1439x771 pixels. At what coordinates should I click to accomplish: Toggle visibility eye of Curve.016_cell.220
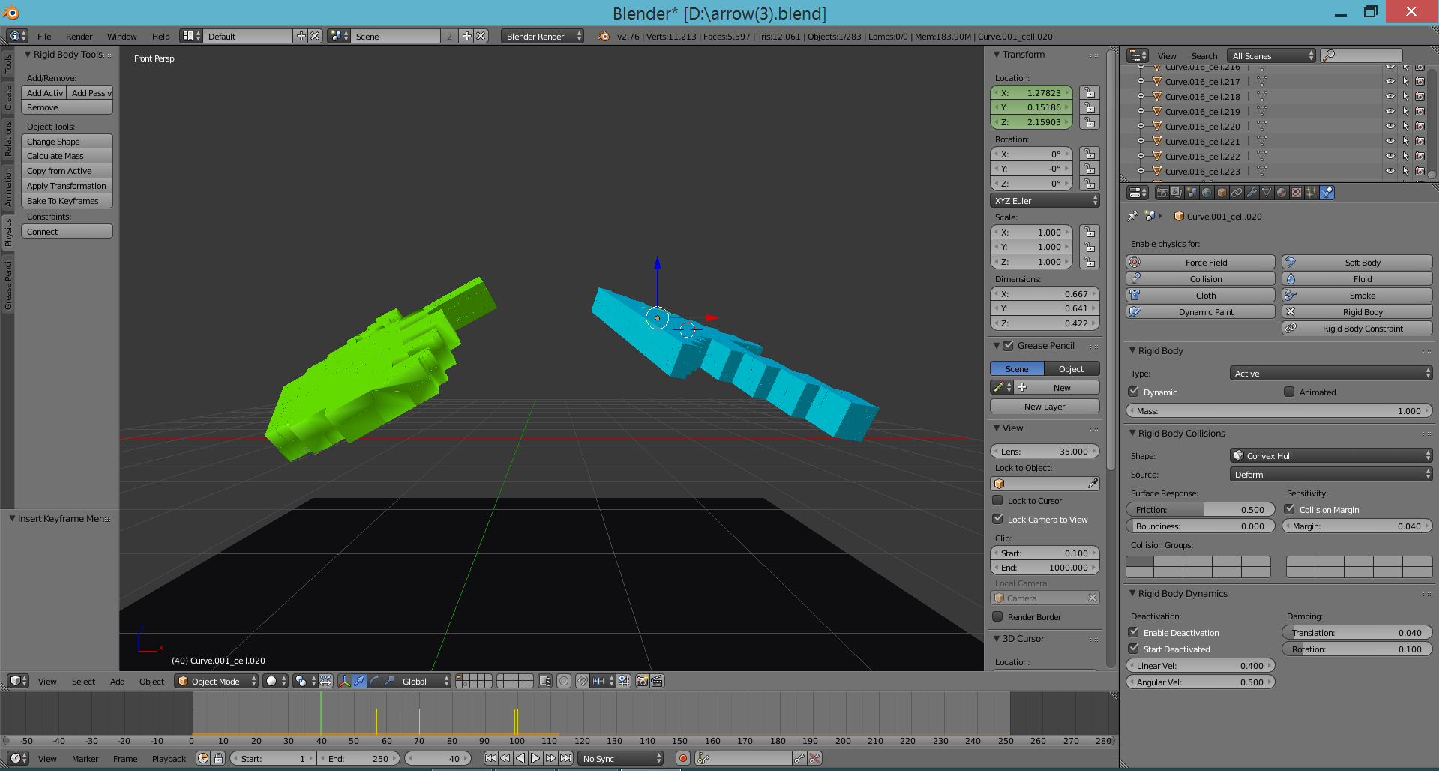tap(1390, 126)
